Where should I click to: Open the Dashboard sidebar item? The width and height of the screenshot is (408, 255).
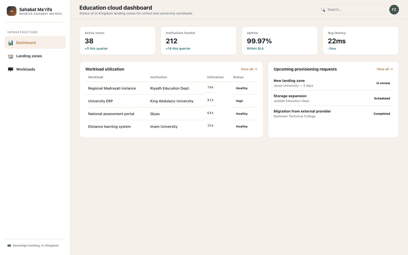click(x=35, y=42)
